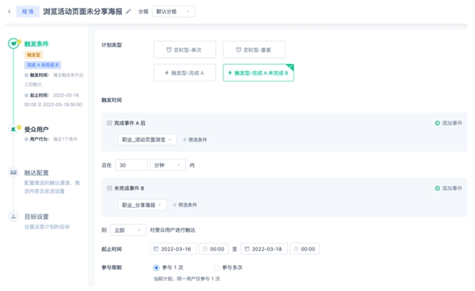
Task: Open the 职业_活动页面浏览 event dropdown
Action: click(147, 140)
